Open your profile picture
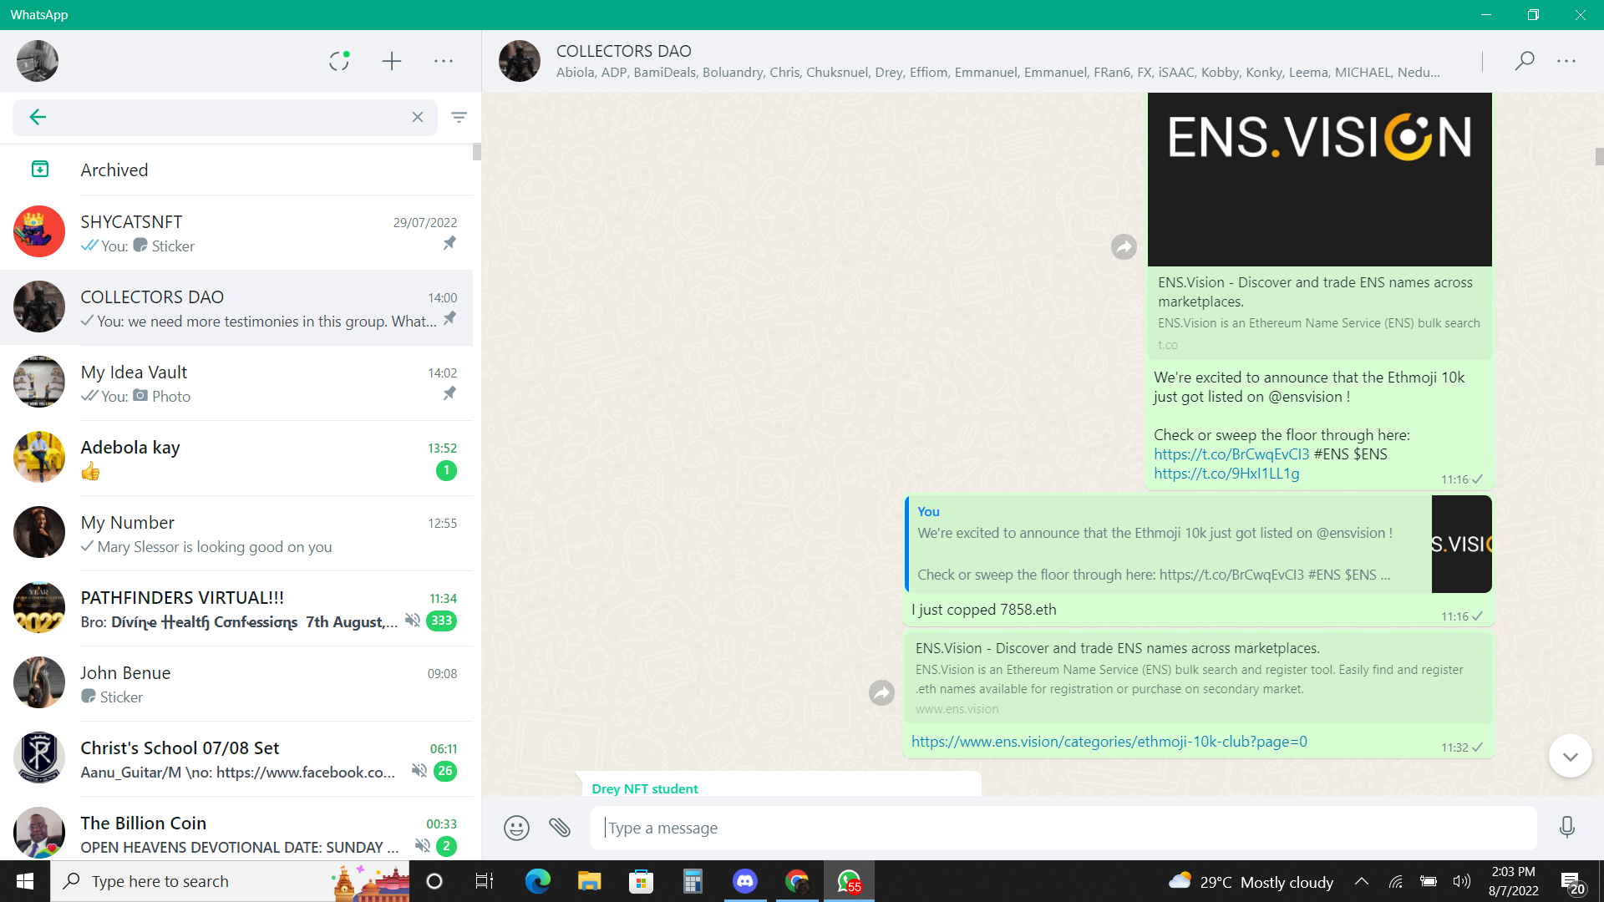The width and height of the screenshot is (1604, 902). pyautogui.click(x=38, y=61)
